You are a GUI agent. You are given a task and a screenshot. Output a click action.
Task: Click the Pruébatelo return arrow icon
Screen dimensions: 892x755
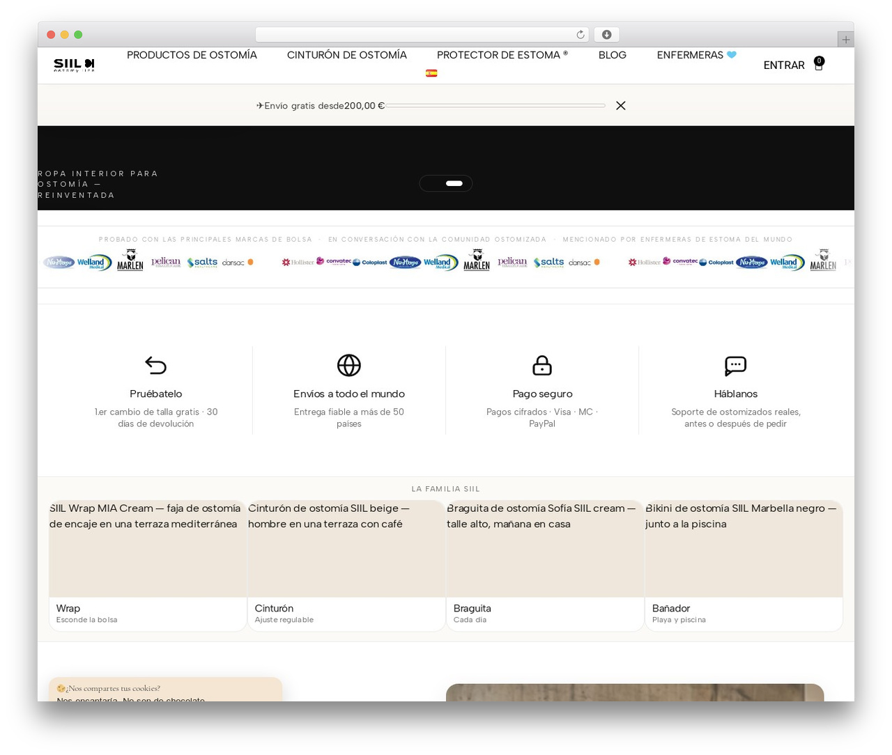(156, 365)
